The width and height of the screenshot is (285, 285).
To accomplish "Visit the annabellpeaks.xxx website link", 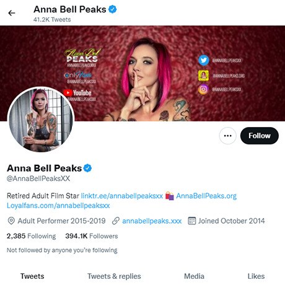I will [152, 221].
